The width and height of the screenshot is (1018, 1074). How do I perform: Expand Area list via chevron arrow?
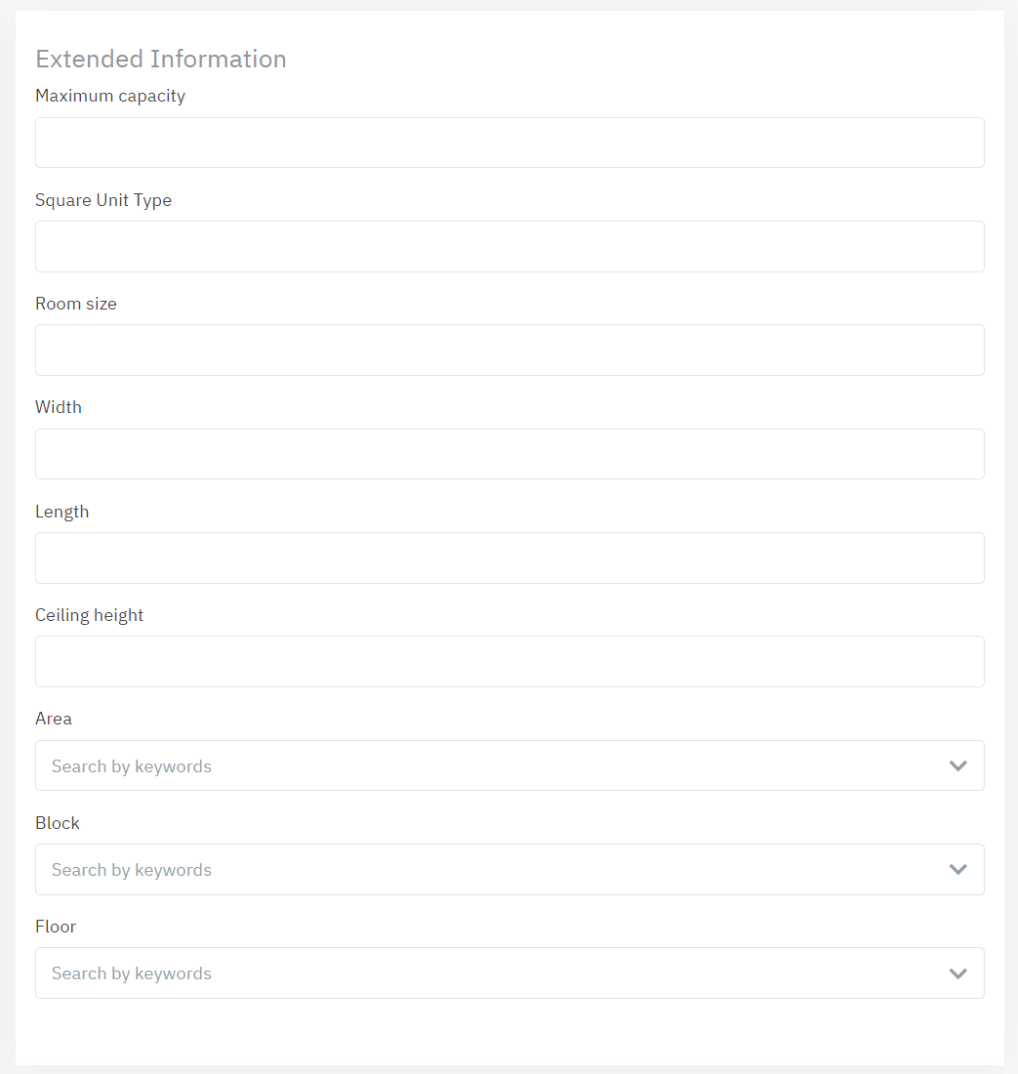pyautogui.click(x=958, y=765)
